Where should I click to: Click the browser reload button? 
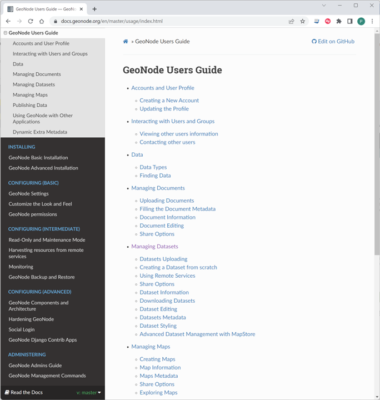click(31, 21)
